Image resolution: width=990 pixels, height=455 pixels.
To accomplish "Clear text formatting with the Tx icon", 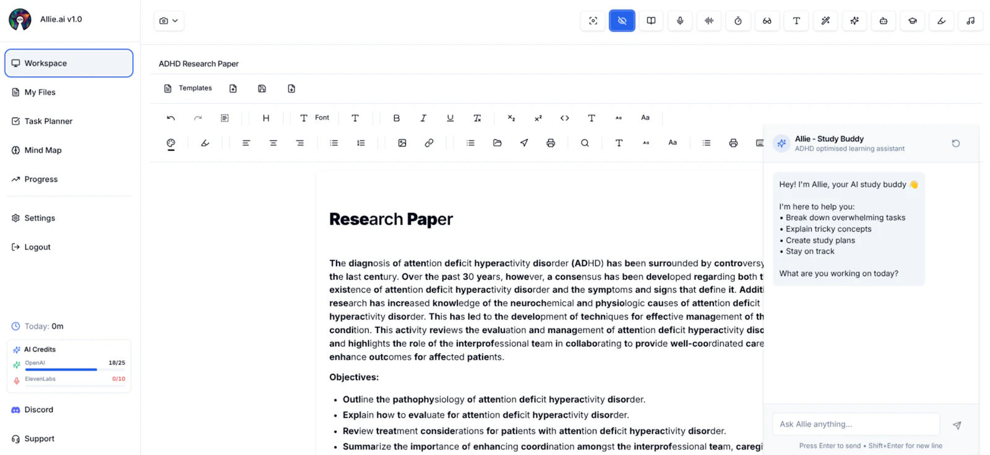I will point(477,118).
